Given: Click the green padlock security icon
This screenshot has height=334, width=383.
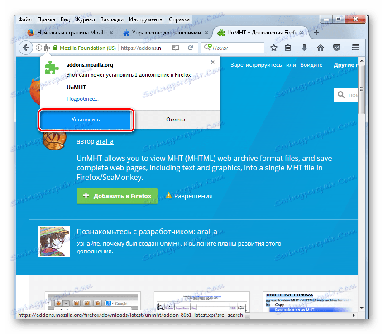Looking at the screenshot, I should pyautogui.click(x=55, y=48).
